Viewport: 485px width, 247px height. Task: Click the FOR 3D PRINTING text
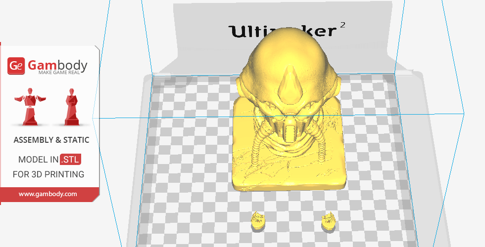[x=48, y=174]
